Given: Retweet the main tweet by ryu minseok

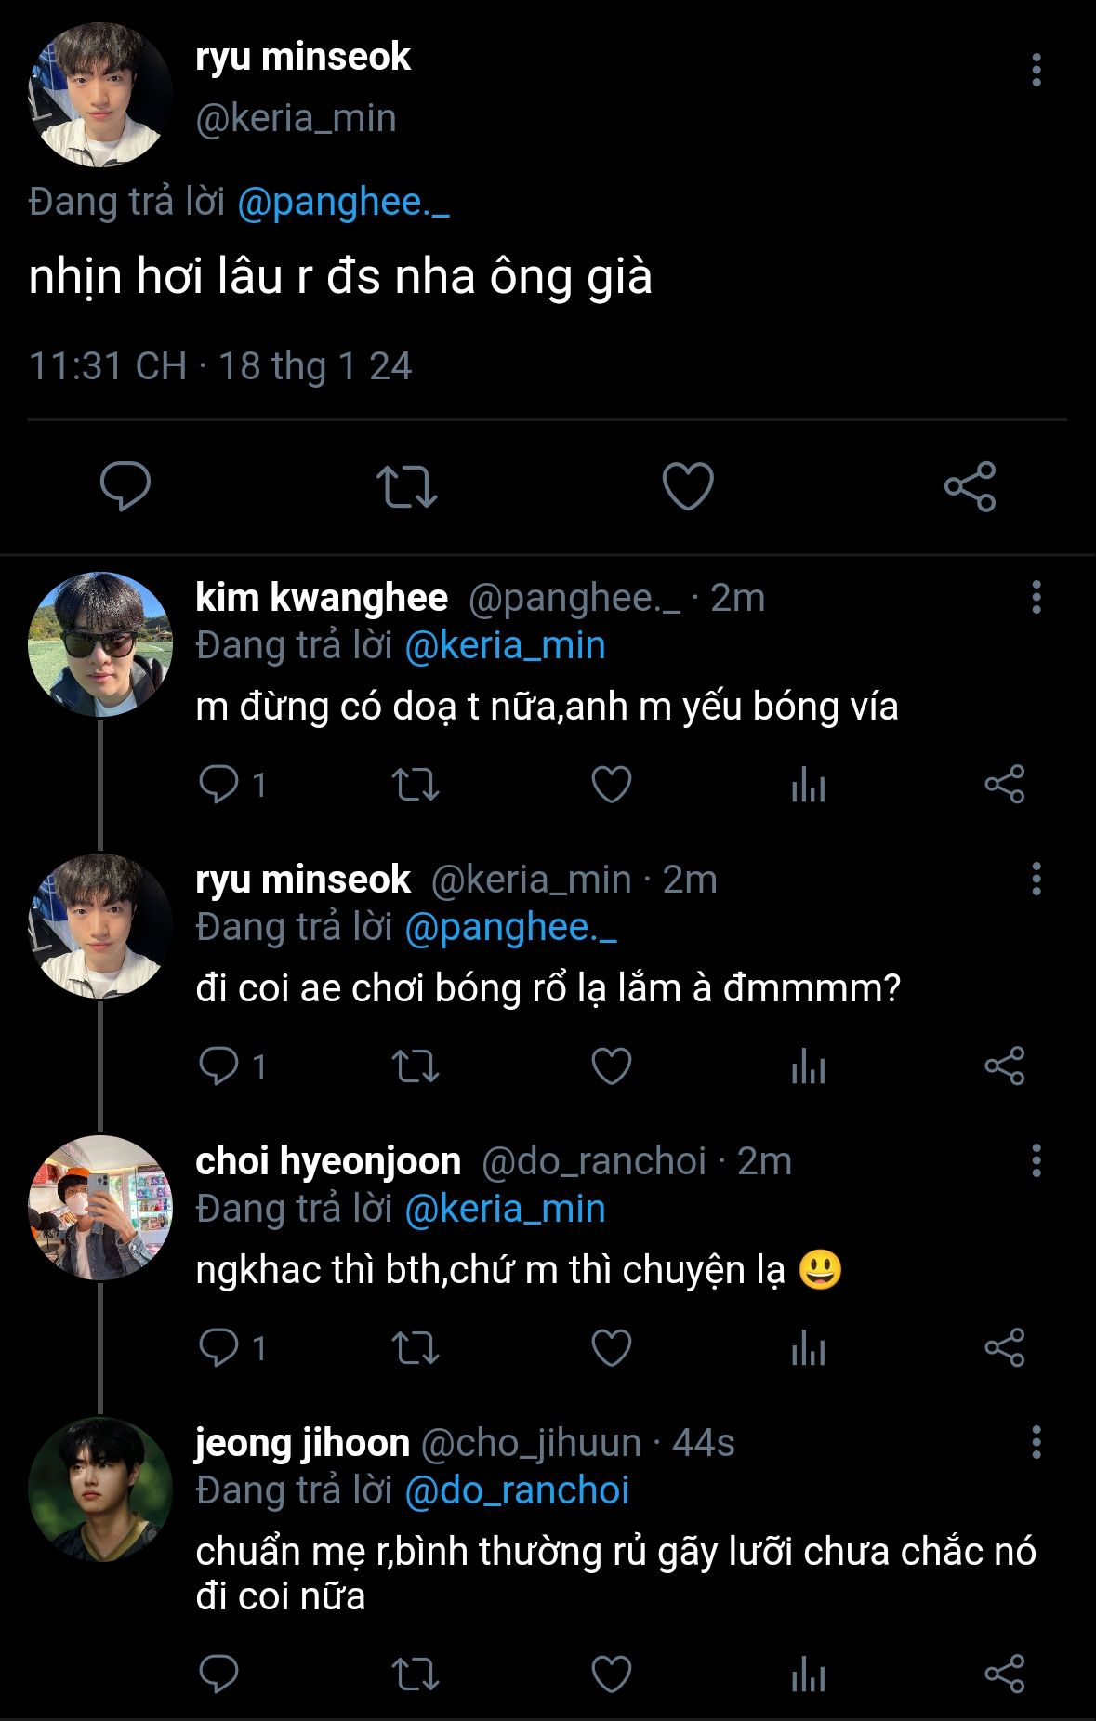Looking at the screenshot, I should click(406, 486).
